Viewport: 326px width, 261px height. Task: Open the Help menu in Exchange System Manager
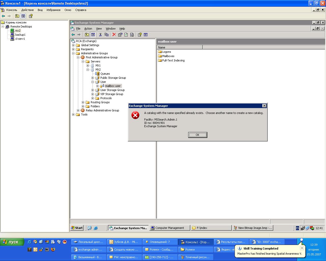click(x=122, y=29)
